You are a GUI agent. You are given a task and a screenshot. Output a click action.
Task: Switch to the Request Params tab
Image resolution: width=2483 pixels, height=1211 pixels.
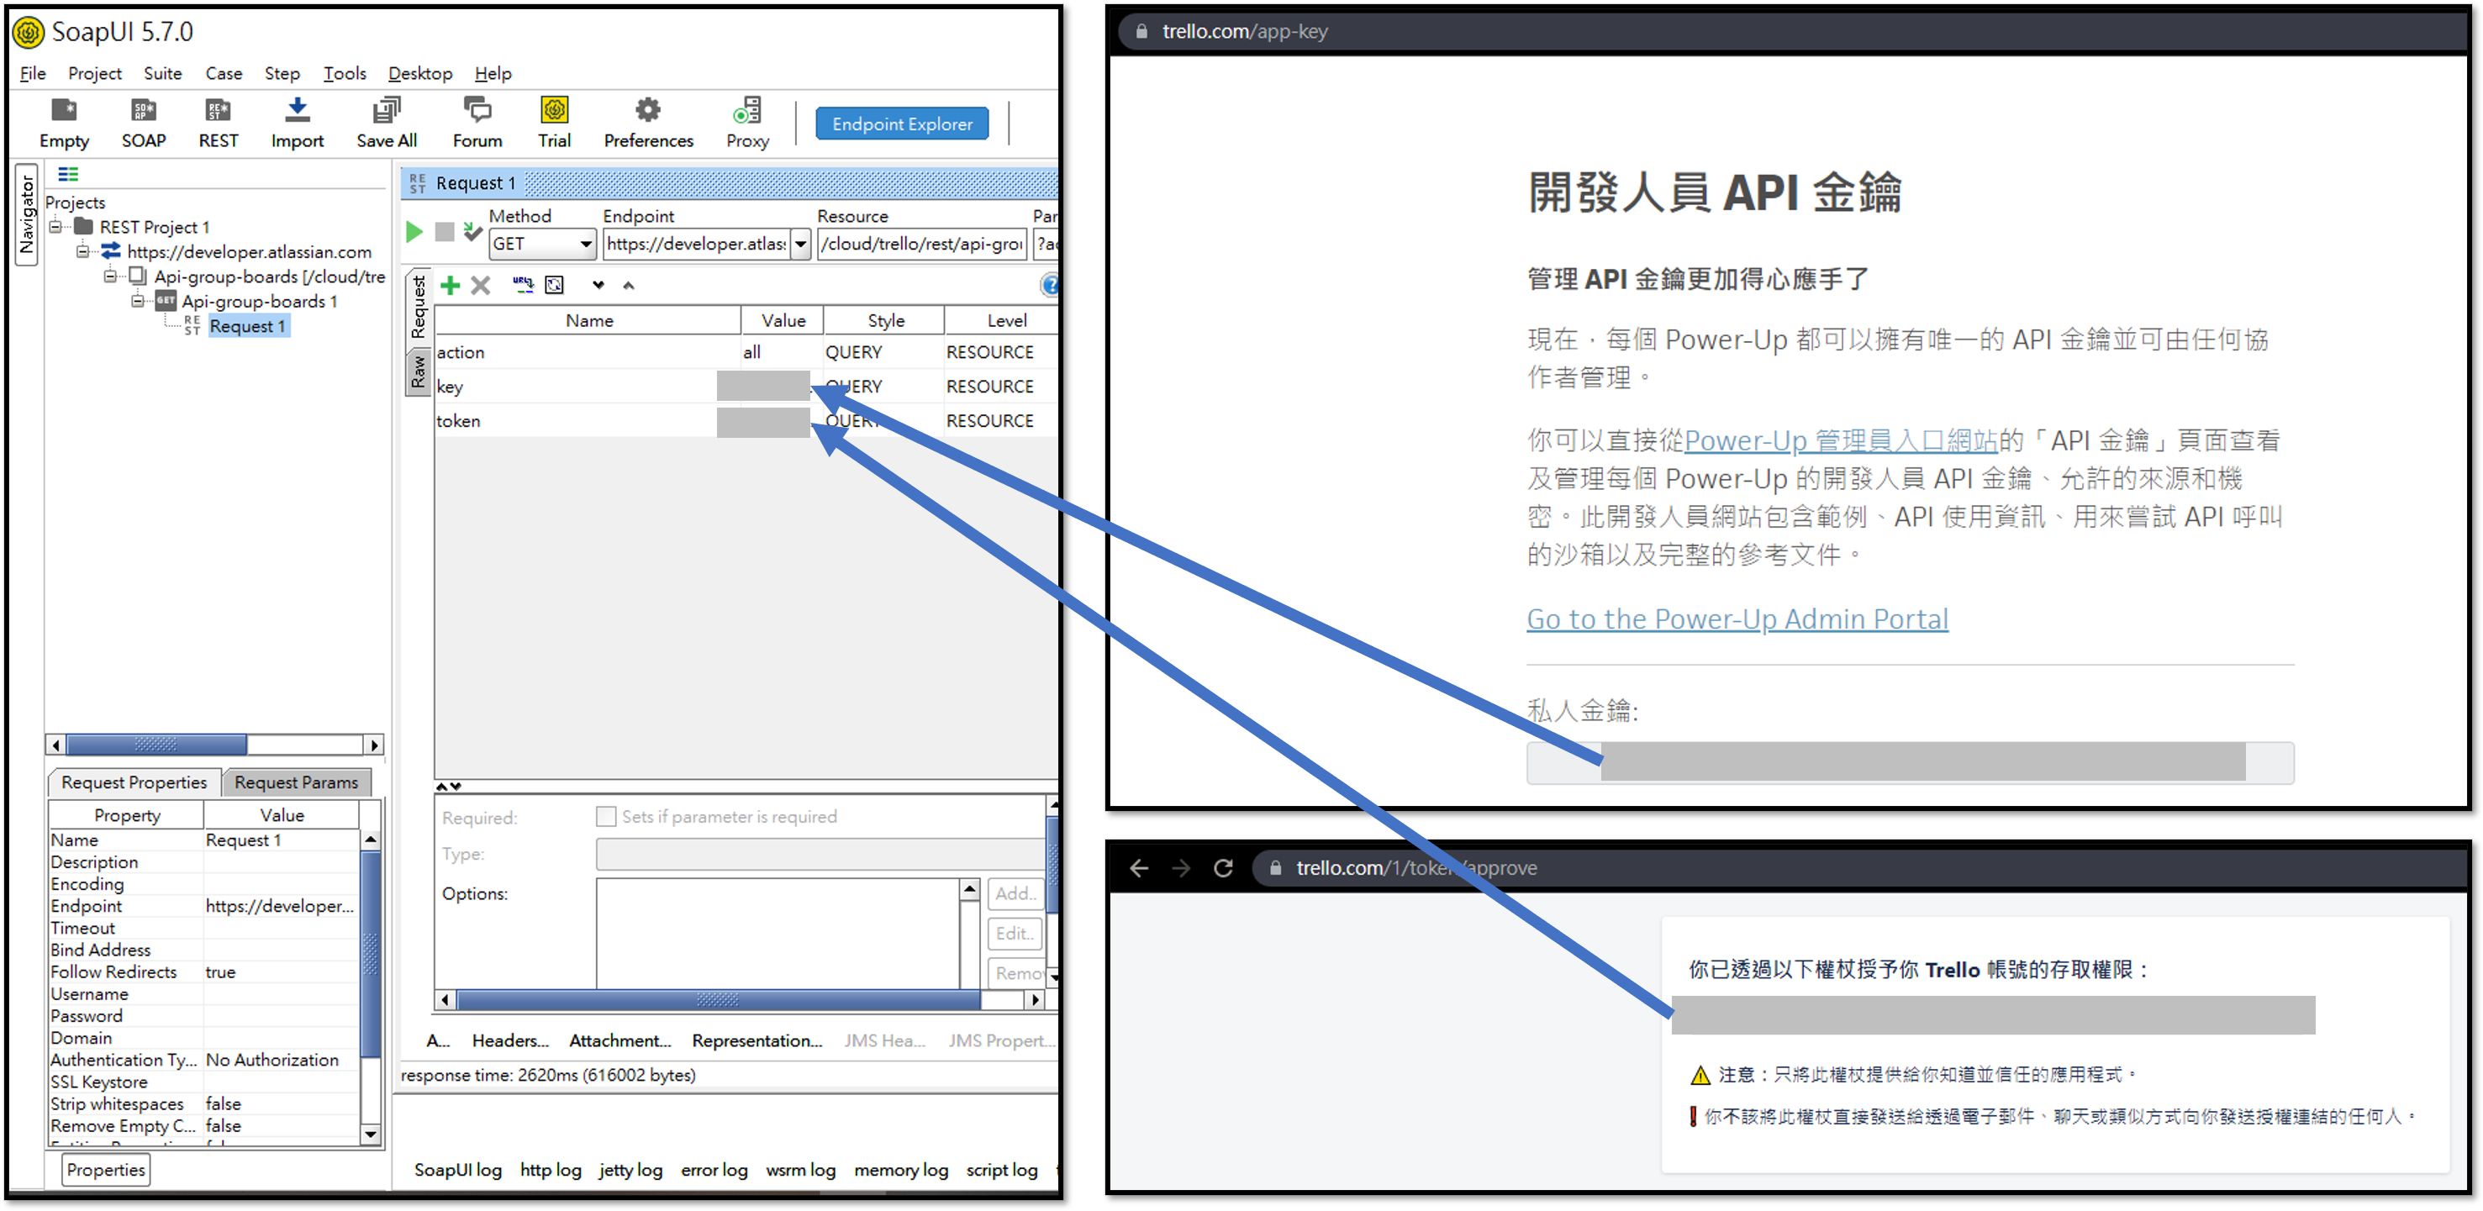click(296, 782)
